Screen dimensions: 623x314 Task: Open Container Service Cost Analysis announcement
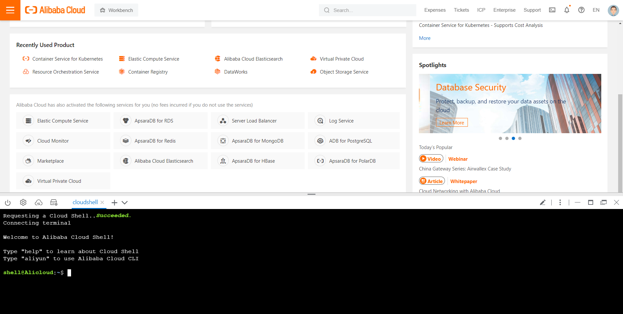point(481,25)
